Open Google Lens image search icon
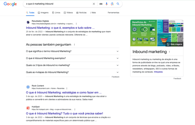This screenshot has height=125, width=195. click(x=112, y=4)
